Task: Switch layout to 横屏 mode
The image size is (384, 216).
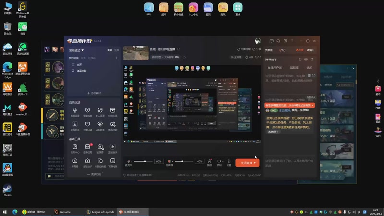Action: tap(109, 50)
